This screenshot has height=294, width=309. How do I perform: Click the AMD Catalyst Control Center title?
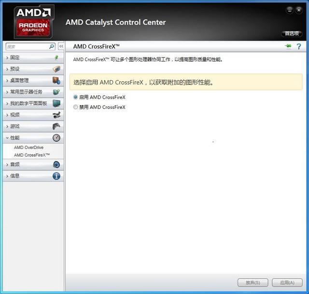coord(116,22)
